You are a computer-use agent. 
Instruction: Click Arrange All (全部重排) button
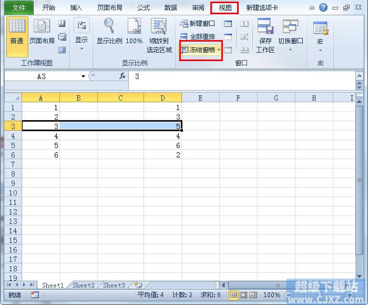coord(198,37)
